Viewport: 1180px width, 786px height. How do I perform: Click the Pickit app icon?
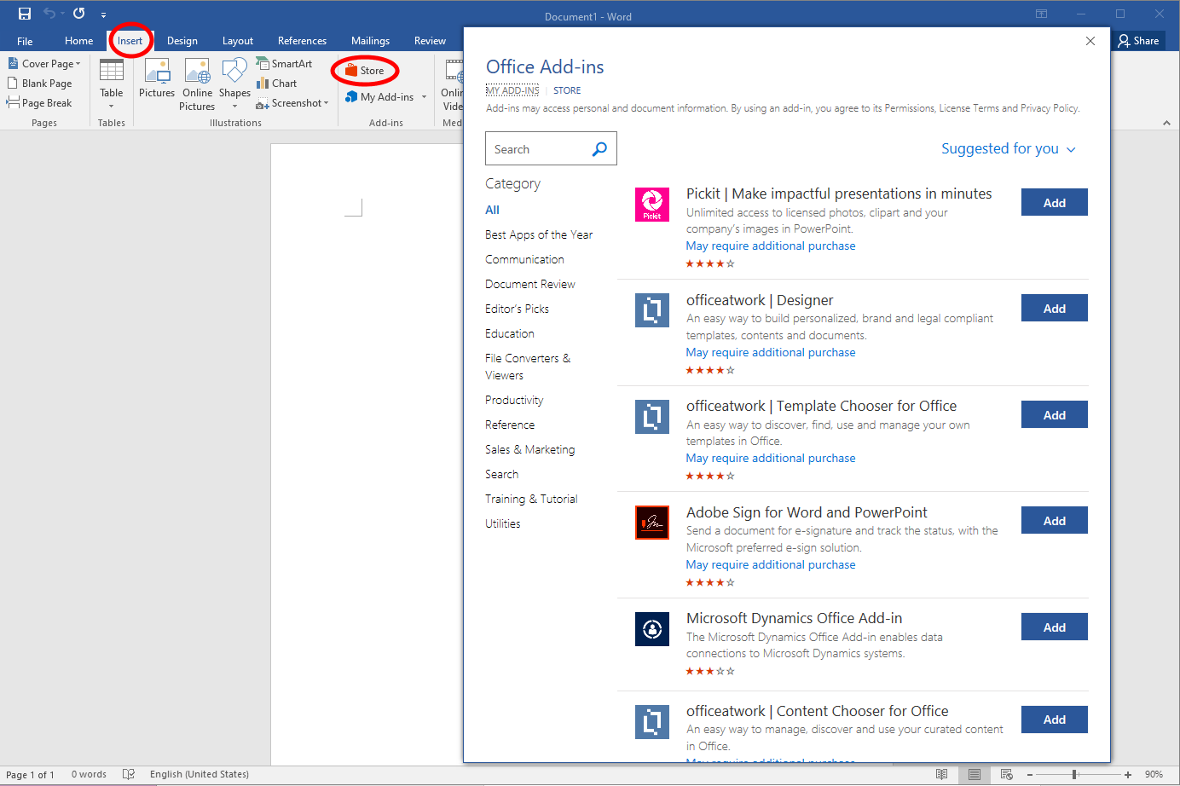click(652, 205)
